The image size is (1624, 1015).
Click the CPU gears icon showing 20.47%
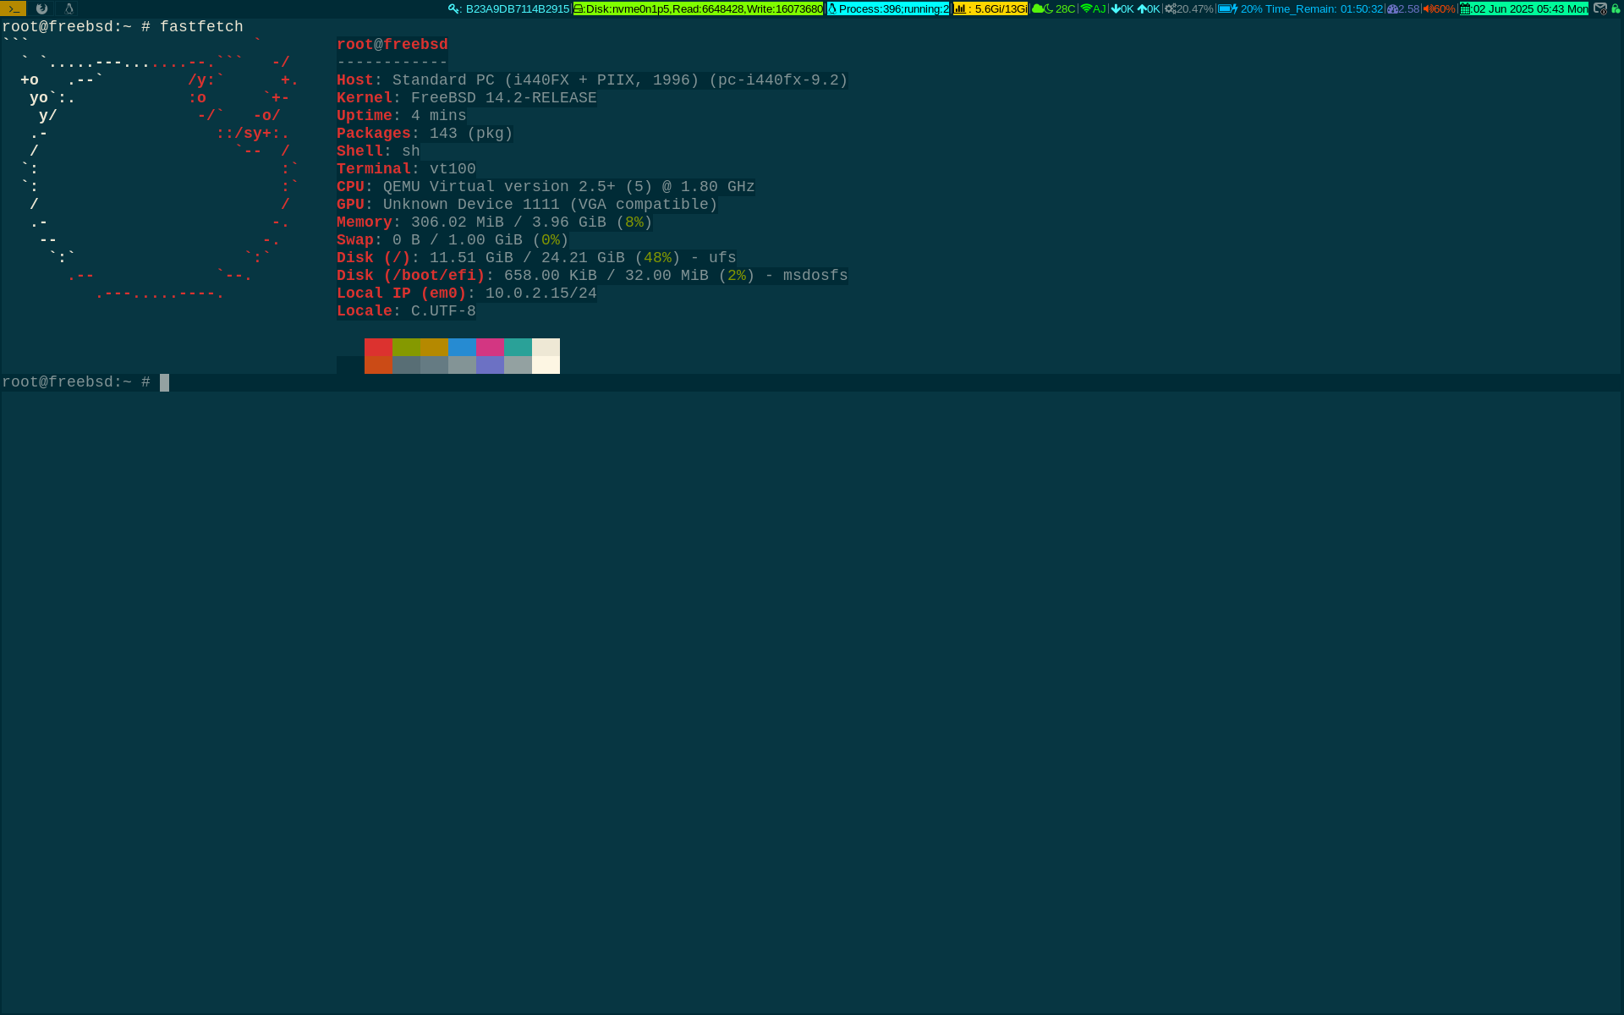point(1171,8)
